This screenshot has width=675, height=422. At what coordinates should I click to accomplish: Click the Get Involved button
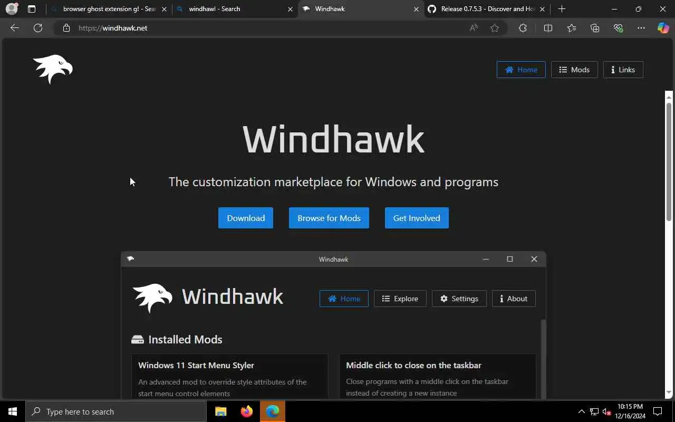417,218
